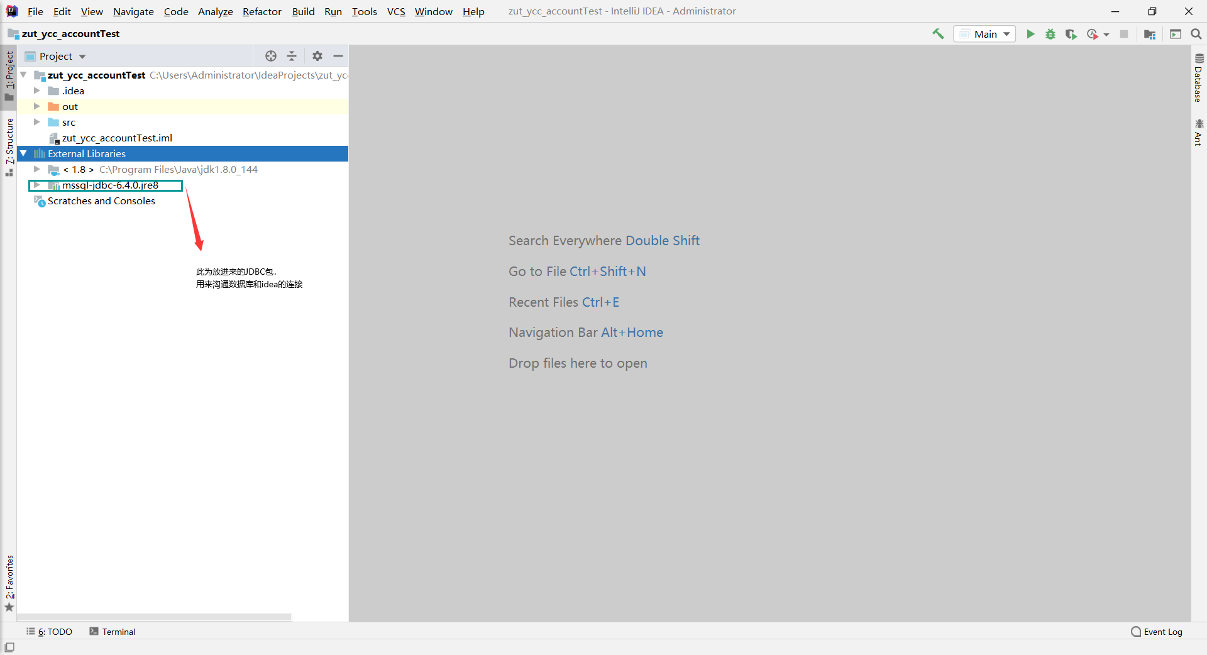Click zut_ycc_accountTest in navigation bar
Viewport: 1207px width, 655px height.
[64, 34]
